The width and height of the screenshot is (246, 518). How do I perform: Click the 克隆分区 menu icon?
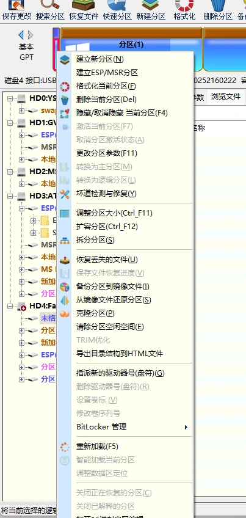tap(65, 314)
